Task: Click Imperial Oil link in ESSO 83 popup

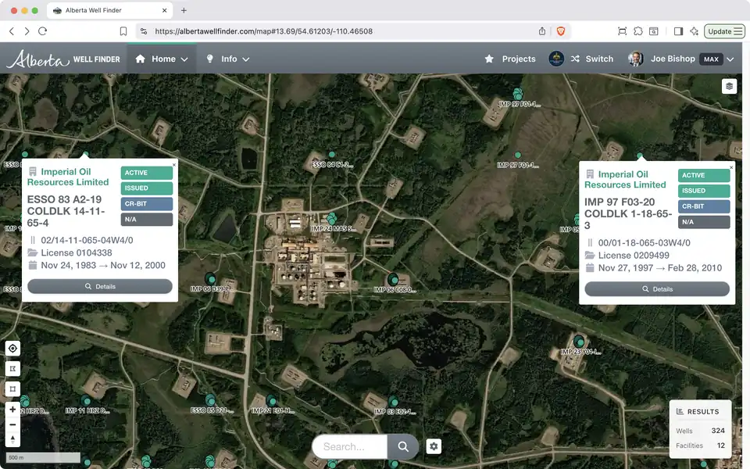Action: (x=68, y=177)
